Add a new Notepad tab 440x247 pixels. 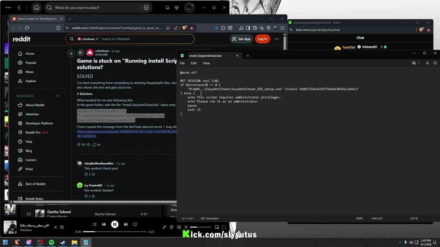click(247, 56)
